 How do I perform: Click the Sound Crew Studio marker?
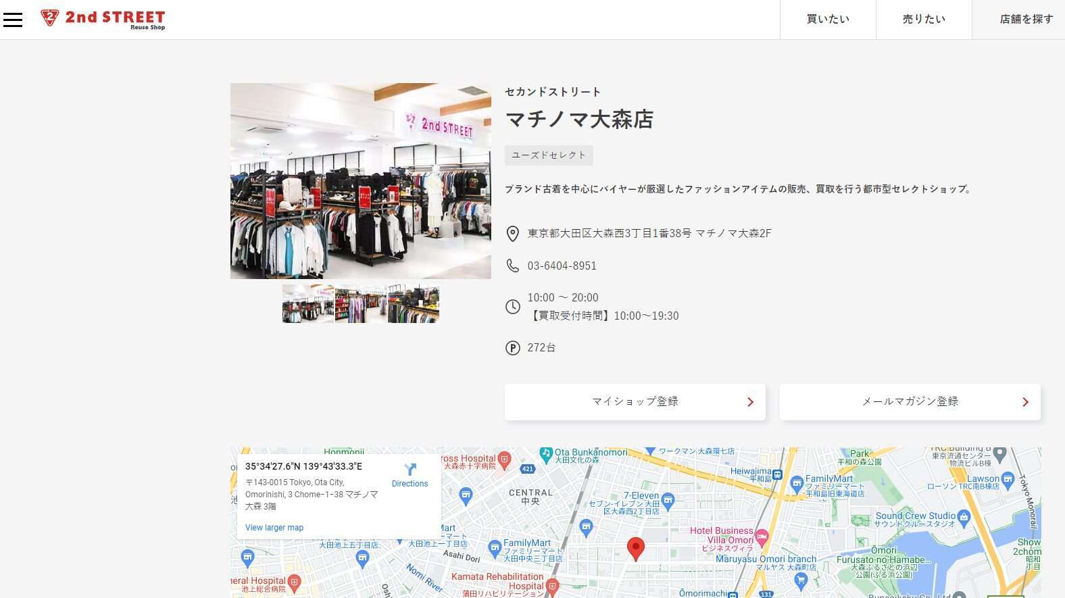[x=964, y=518]
